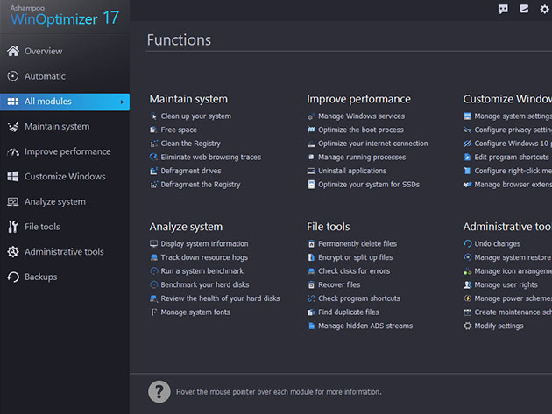Click the icon beside Permanently delete files
The height and width of the screenshot is (414, 552).
[x=311, y=243]
